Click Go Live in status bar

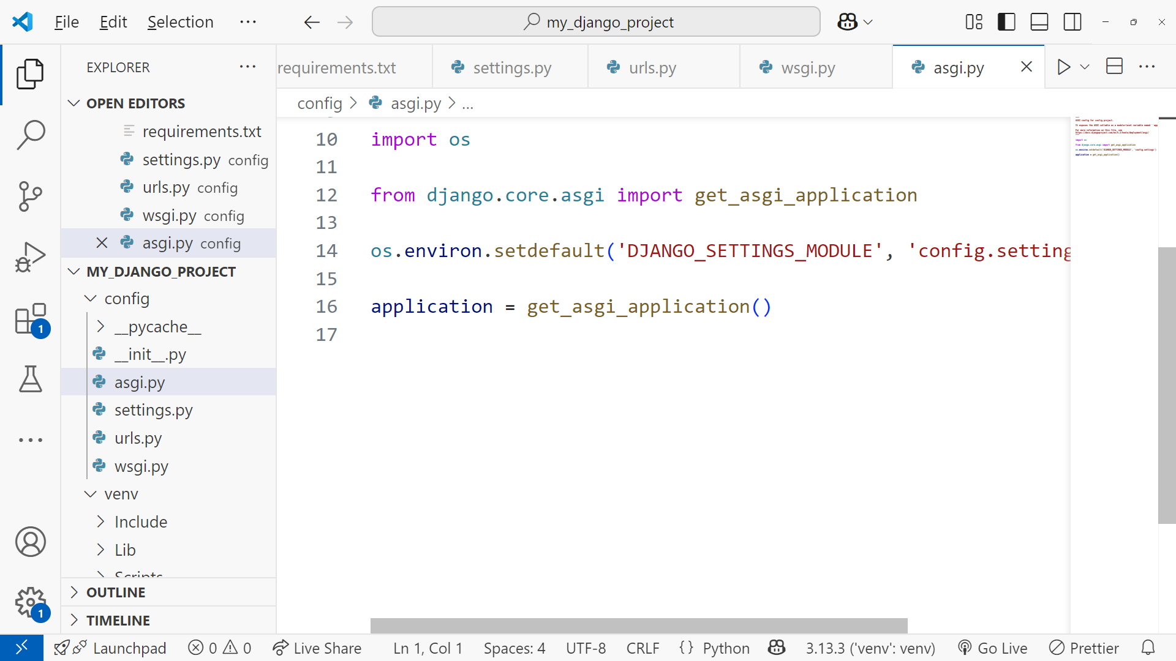(993, 648)
